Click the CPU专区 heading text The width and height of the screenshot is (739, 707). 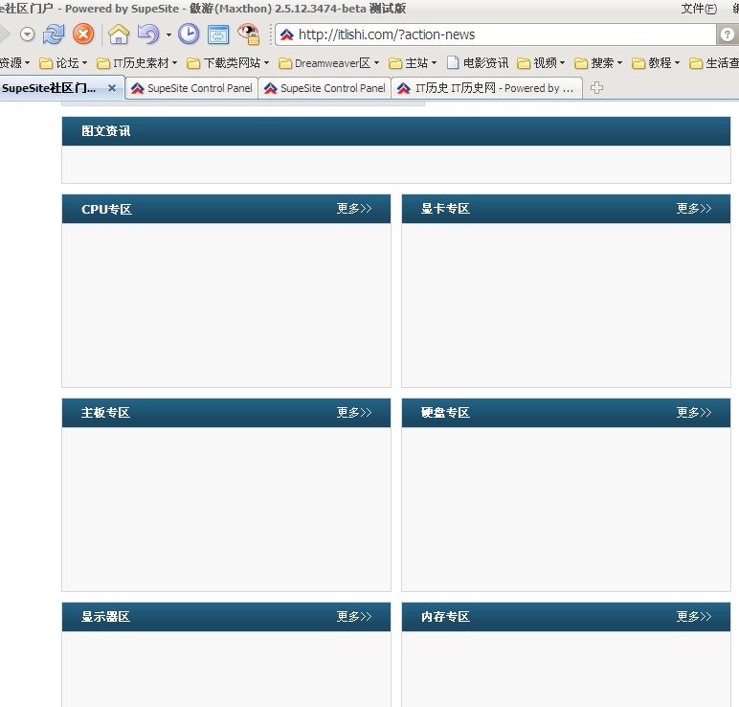(106, 209)
